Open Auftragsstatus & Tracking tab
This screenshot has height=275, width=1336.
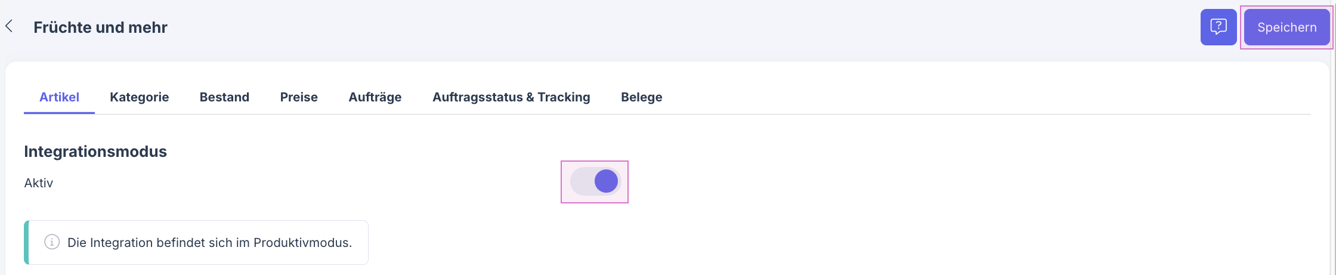(511, 97)
